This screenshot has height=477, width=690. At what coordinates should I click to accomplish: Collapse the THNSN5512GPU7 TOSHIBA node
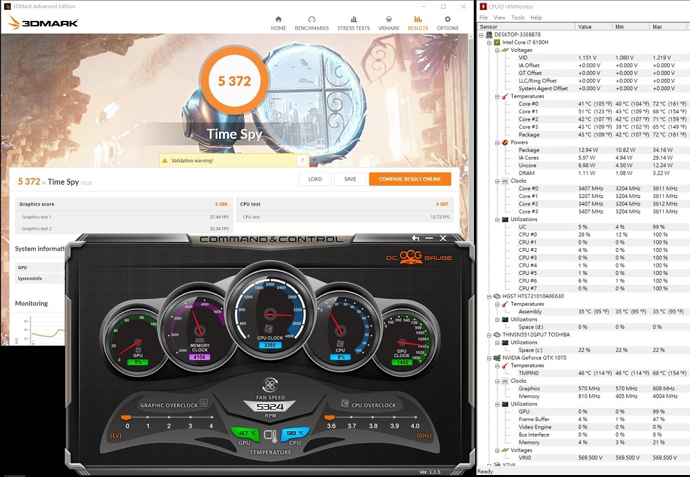pyautogui.click(x=489, y=335)
